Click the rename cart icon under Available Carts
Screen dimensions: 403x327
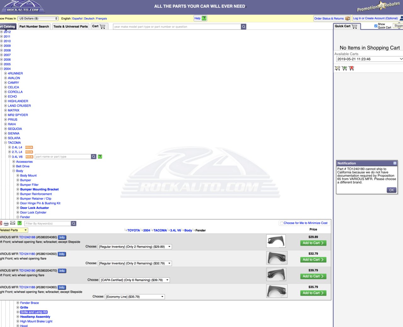click(x=337, y=68)
